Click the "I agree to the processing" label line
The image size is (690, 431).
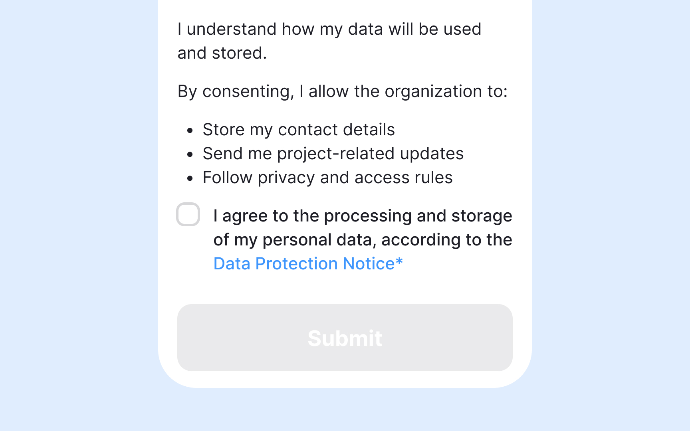click(x=363, y=216)
